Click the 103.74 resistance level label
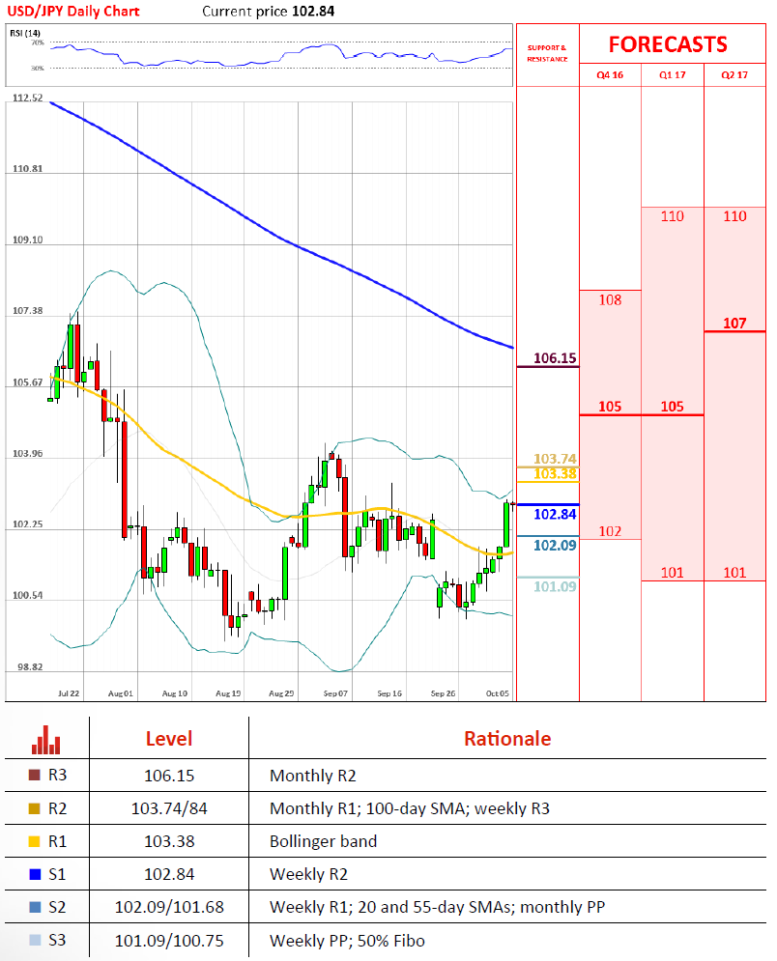The image size is (777, 961). (x=555, y=459)
